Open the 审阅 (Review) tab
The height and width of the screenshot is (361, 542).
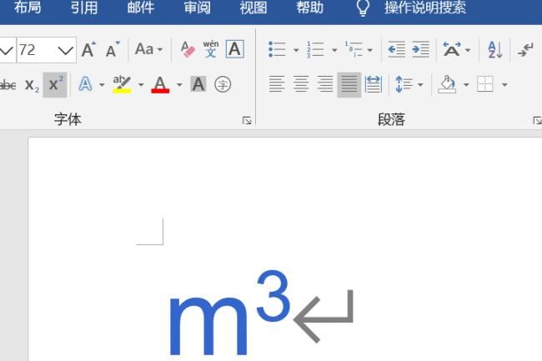(197, 8)
